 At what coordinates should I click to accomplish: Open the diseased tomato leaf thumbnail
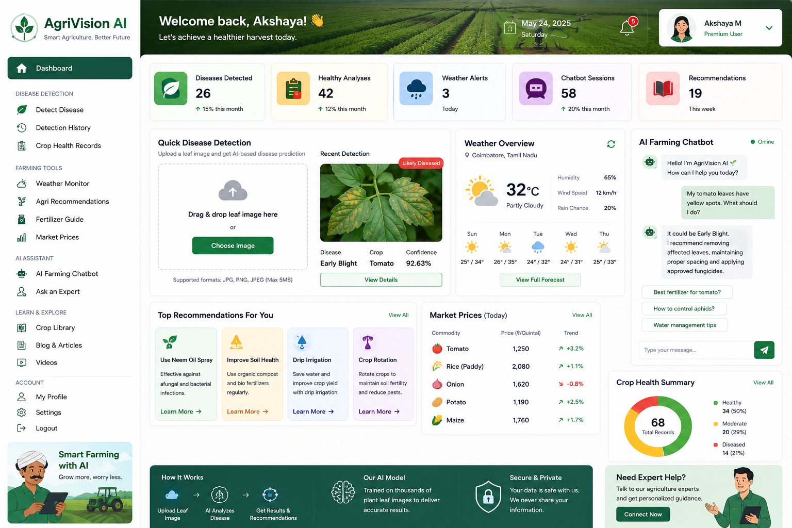[381, 203]
